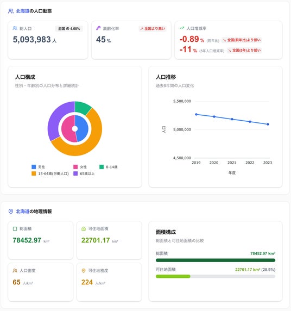The width and height of the screenshot is (291, 311).
Task: Click the green trend icon next to 人口増減率
Action: point(182,28)
